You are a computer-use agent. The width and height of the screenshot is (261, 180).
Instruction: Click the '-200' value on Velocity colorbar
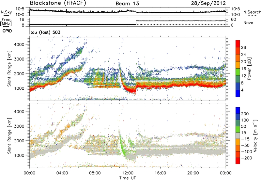point(246,158)
